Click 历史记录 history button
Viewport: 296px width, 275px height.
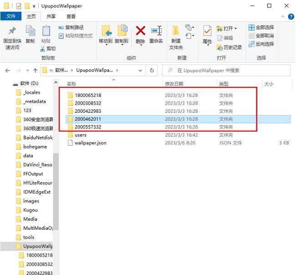click(229, 48)
